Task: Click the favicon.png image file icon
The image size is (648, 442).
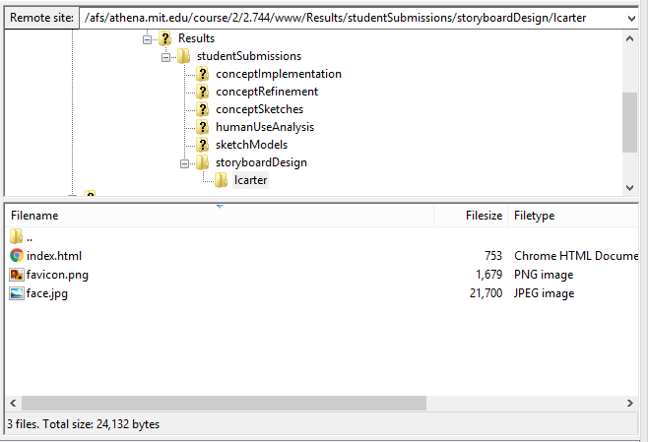Action: coord(17,275)
